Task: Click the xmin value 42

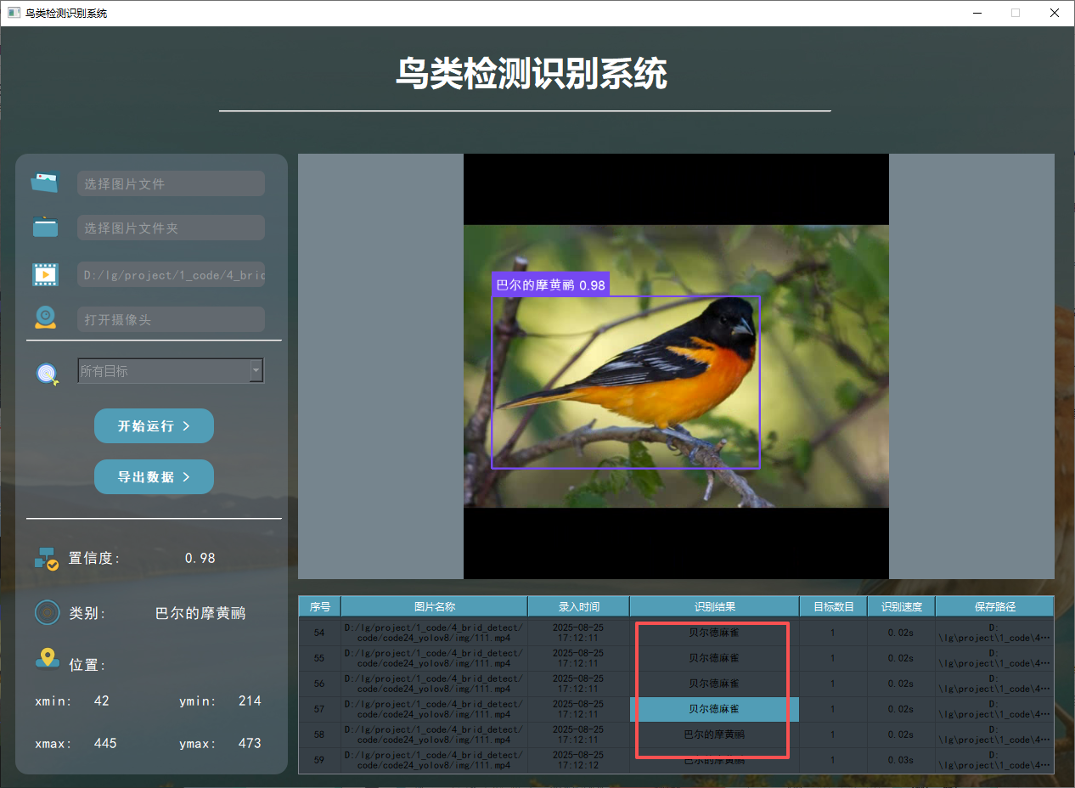Action: tap(101, 701)
